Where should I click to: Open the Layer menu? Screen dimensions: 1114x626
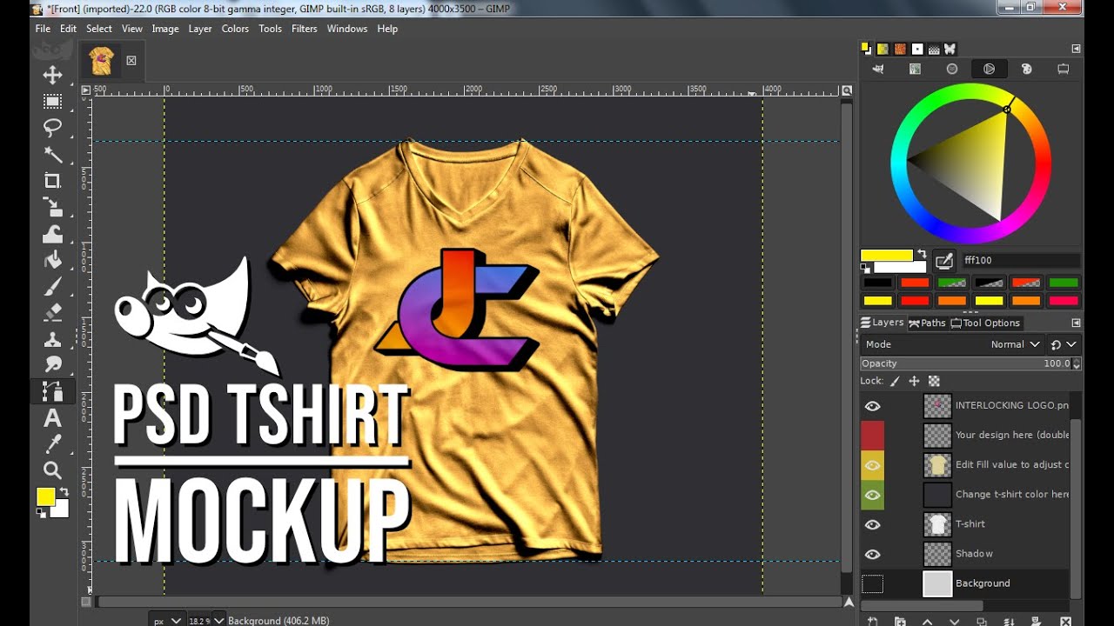point(200,29)
